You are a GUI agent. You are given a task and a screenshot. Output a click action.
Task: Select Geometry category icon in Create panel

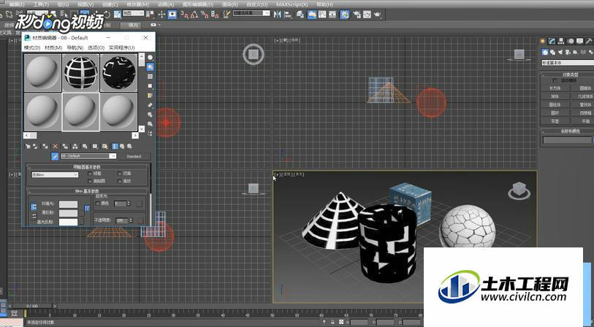(545, 53)
